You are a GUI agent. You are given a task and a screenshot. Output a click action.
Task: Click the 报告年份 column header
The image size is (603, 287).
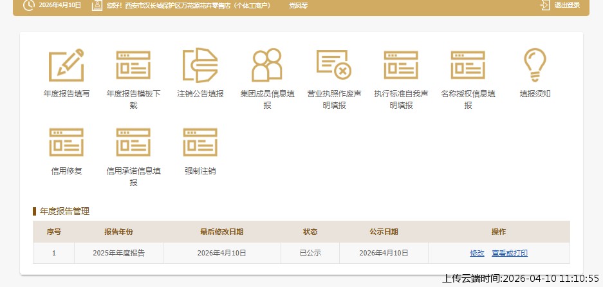click(x=119, y=232)
